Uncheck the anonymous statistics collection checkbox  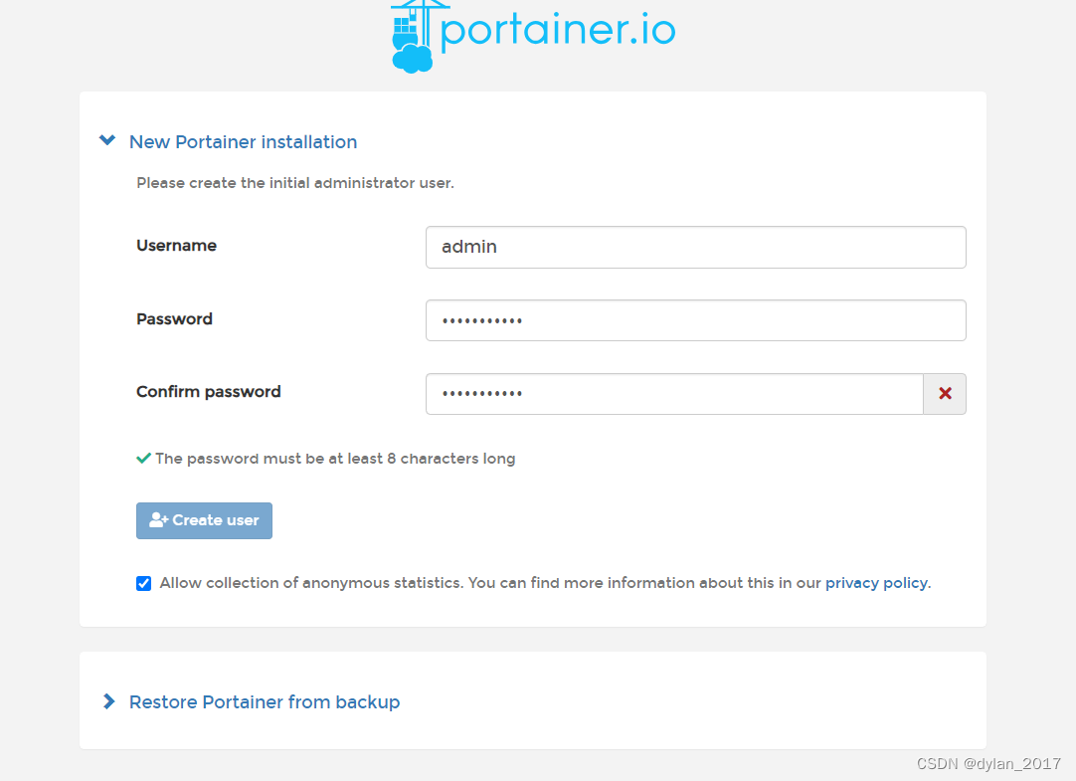[x=143, y=583]
